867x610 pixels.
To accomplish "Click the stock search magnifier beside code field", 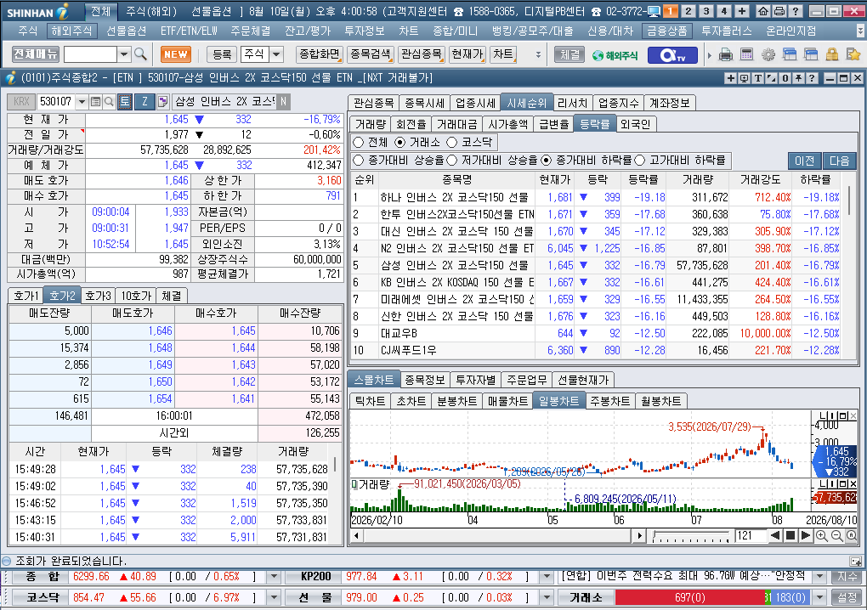I will (x=109, y=102).
